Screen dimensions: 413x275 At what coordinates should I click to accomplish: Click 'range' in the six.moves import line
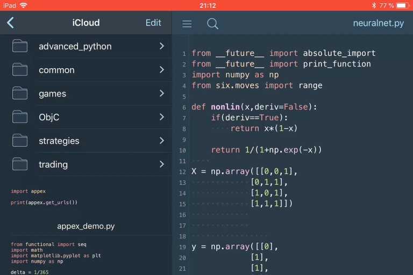310,85
